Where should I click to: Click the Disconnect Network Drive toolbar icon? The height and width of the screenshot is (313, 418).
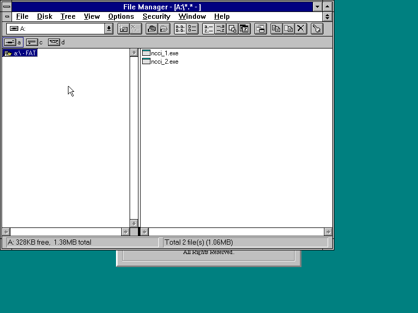point(136,29)
